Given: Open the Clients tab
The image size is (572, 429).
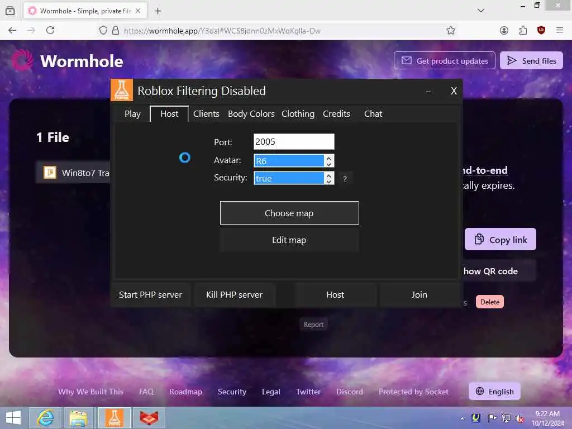Looking at the screenshot, I should 206,114.
